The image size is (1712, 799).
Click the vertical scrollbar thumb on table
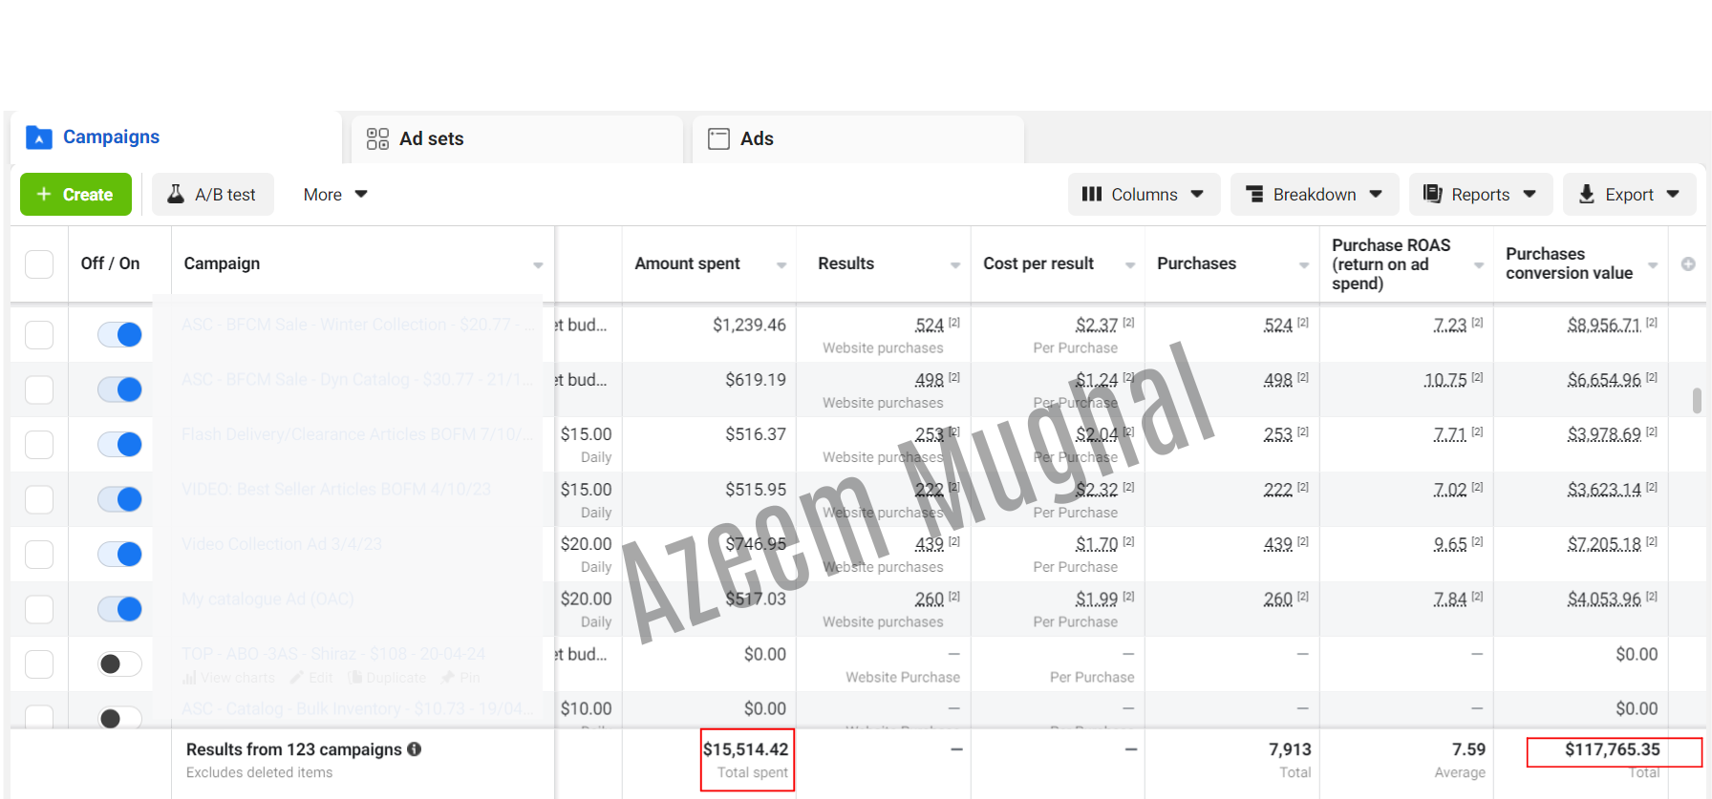1697,400
